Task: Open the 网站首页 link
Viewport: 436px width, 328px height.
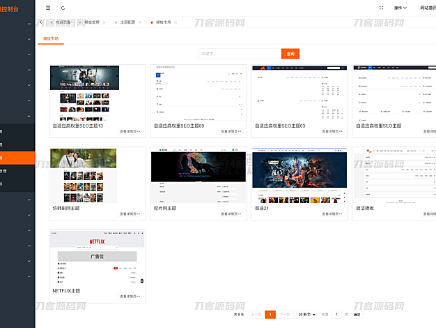Action: 428,8
